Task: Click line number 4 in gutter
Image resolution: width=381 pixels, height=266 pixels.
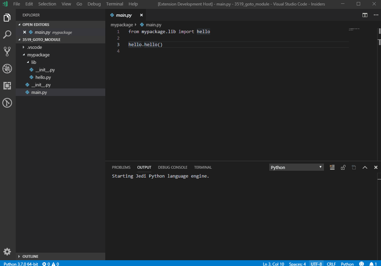Action: point(118,51)
